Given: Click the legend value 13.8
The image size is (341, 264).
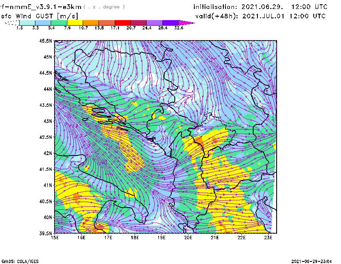Looking at the screenshot, I should 99,28.
